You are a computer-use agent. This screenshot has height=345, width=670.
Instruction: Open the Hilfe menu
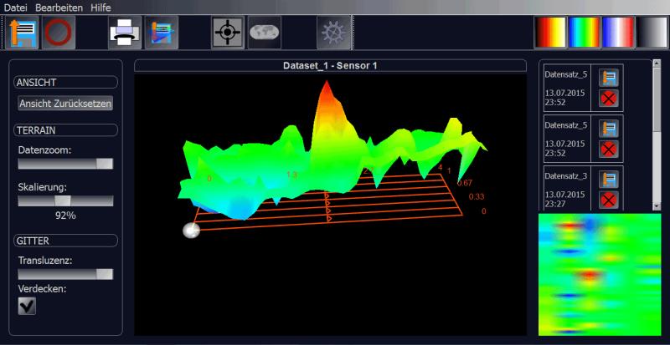click(x=100, y=7)
